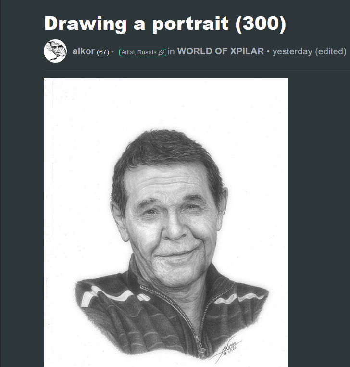Image resolution: width=350 pixels, height=367 pixels.
Task: Open the pencil portrait drawing image
Action: (x=166, y=223)
